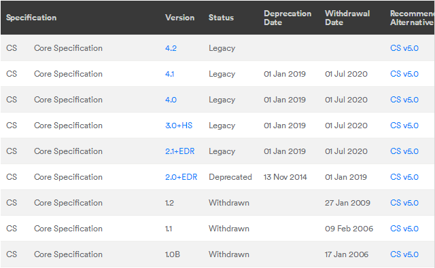The height and width of the screenshot is (268, 435).
Task: Open Core Specification version 4.0 link
Action: point(171,100)
